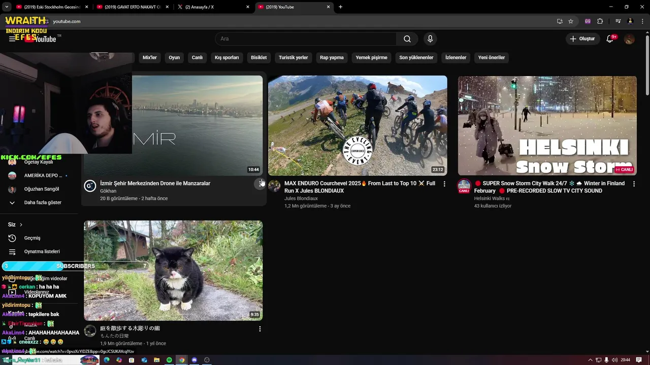Open the Helsinki Walks channel avatar

pyautogui.click(x=464, y=186)
